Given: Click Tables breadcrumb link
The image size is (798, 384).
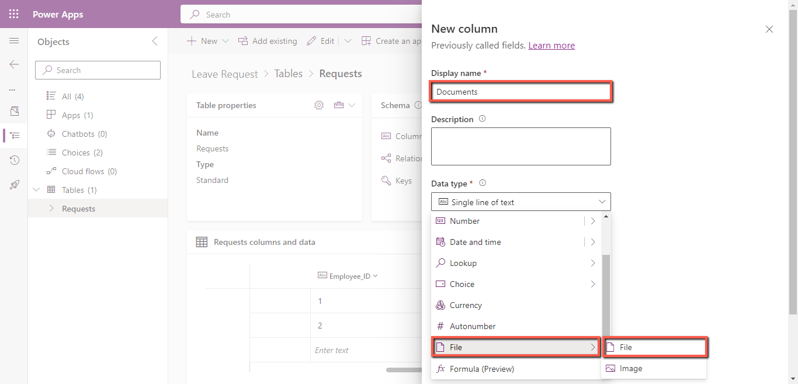Looking at the screenshot, I should (289, 74).
